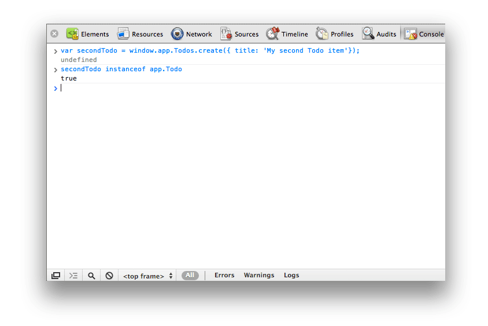Click the 'var secondTodo' command line
This screenshot has height=326, width=488.
click(210, 50)
